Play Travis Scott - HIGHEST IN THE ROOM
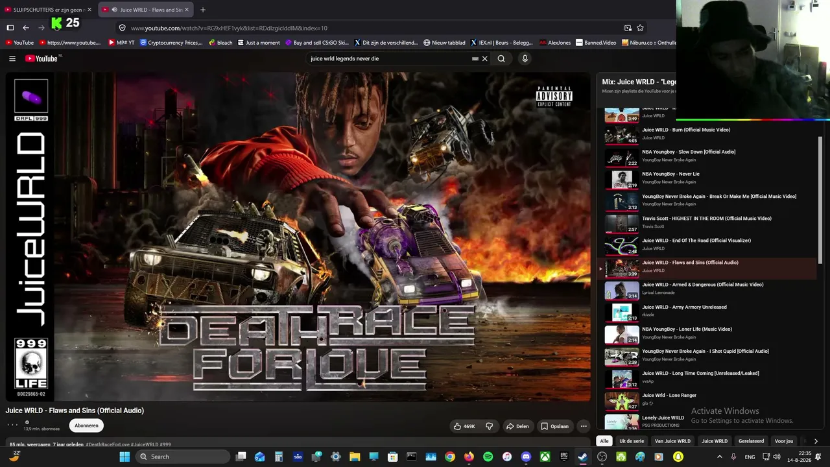The width and height of the screenshot is (830, 467). pos(709,222)
